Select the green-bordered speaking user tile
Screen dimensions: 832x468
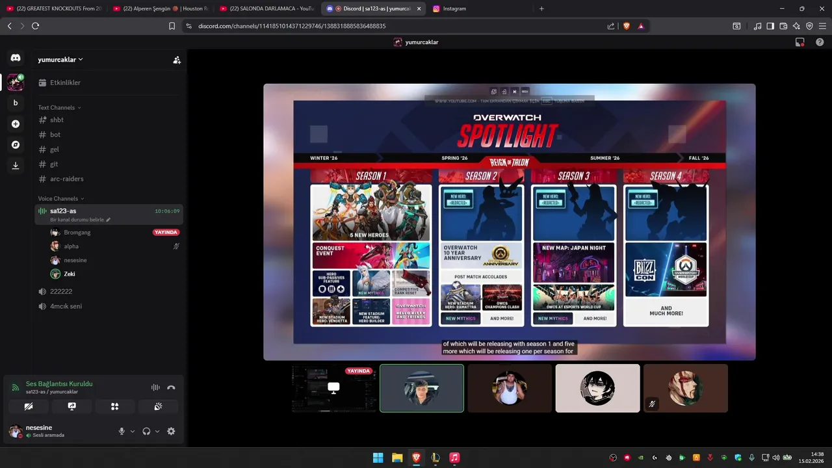tap(422, 388)
